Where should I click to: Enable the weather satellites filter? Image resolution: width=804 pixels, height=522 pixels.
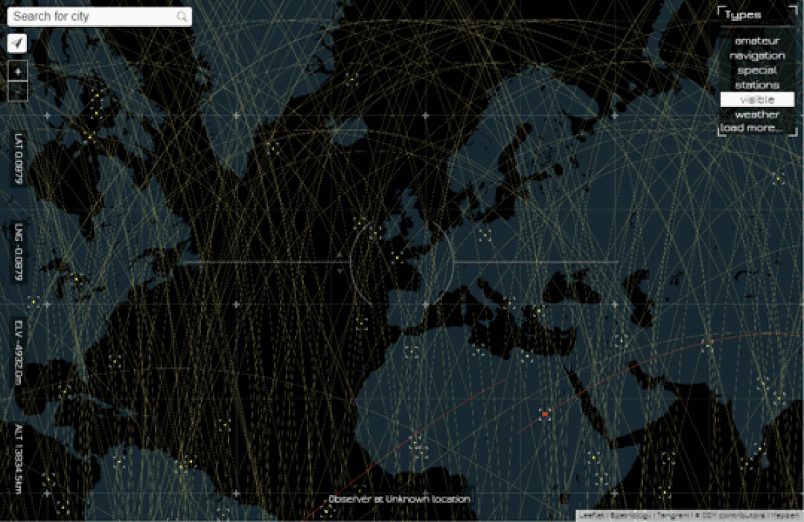pyautogui.click(x=757, y=114)
